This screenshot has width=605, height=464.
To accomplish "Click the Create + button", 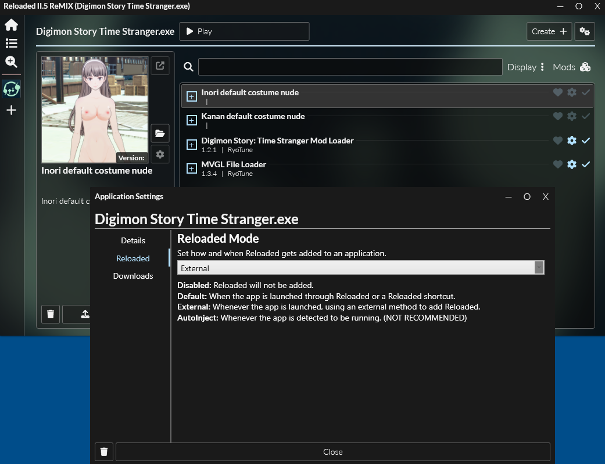I will (x=549, y=31).
